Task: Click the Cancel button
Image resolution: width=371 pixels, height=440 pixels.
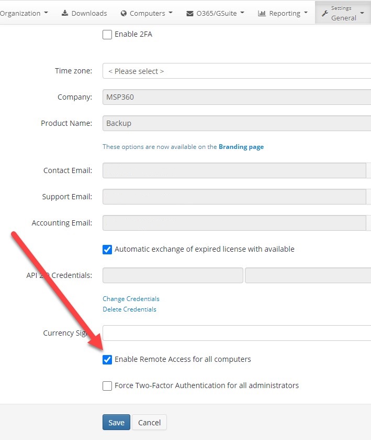Action: point(149,422)
